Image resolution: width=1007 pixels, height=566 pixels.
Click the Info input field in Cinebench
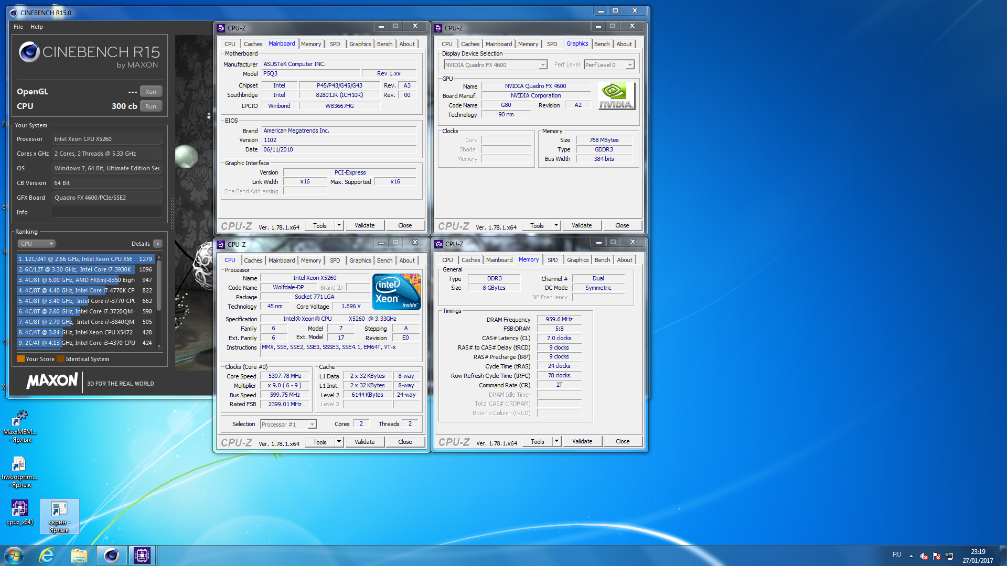(107, 212)
